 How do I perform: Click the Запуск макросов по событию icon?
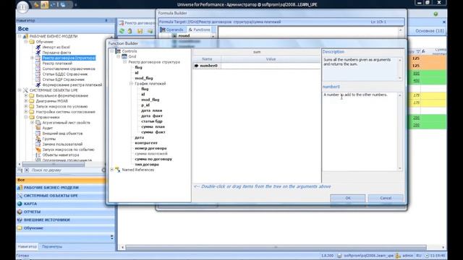click(38, 149)
